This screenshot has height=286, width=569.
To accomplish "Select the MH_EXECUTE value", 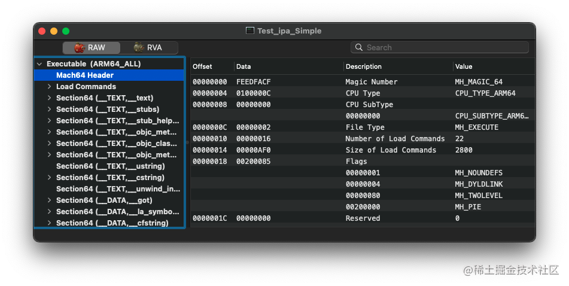I will [x=476, y=127].
